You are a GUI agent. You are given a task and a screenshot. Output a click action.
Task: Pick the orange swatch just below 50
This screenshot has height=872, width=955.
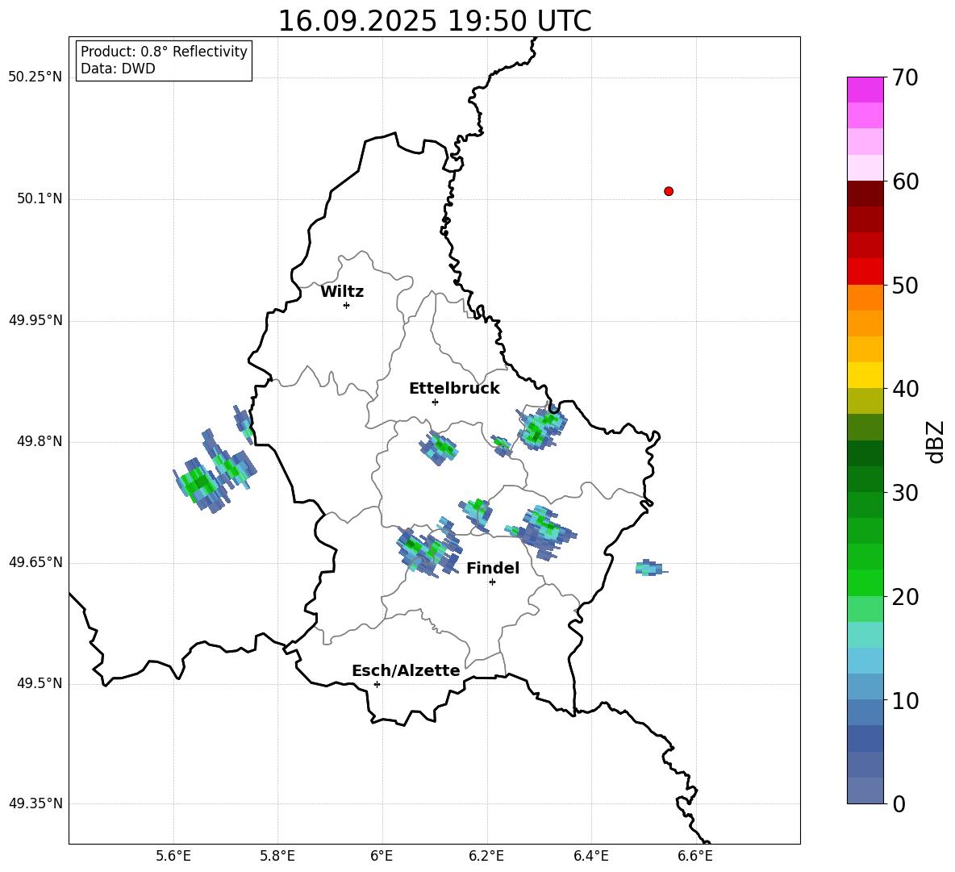pyautogui.click(x=865, y=298)
